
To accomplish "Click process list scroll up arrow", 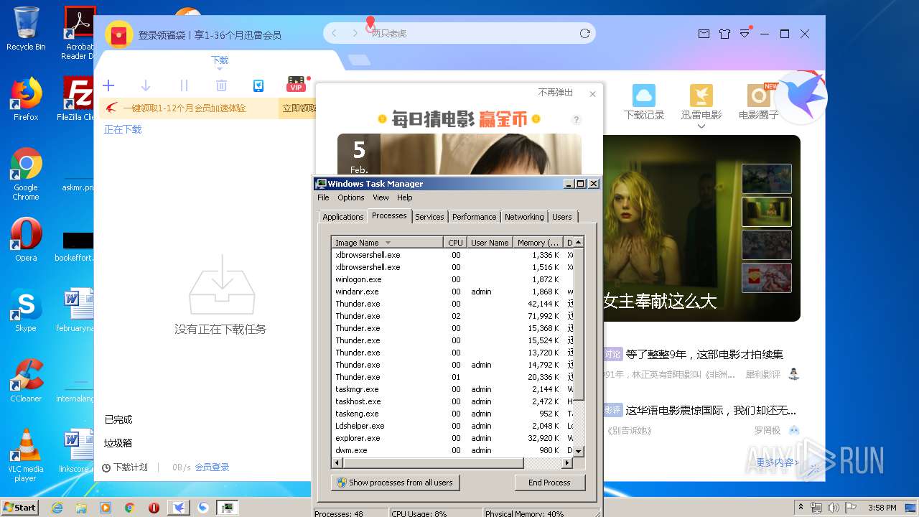I will pyautogui.click(x=579, y=243).
